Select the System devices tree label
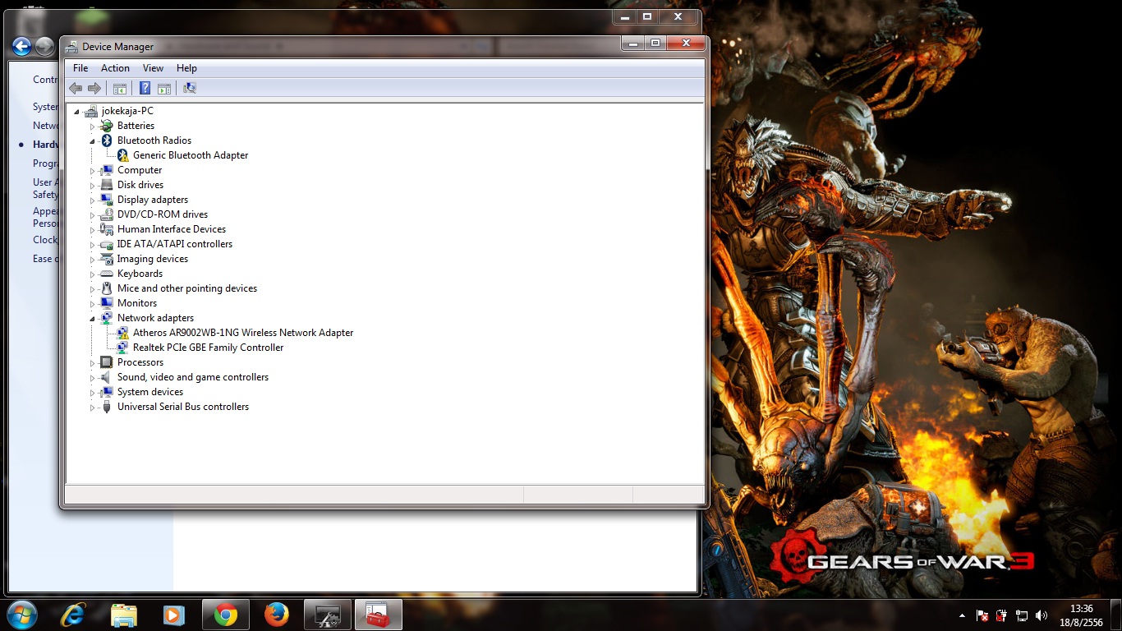Screen dimensions: 1122x631 coord(150,392)
